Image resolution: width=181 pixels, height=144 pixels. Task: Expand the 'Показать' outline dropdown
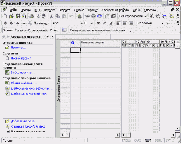click(48, 23)
